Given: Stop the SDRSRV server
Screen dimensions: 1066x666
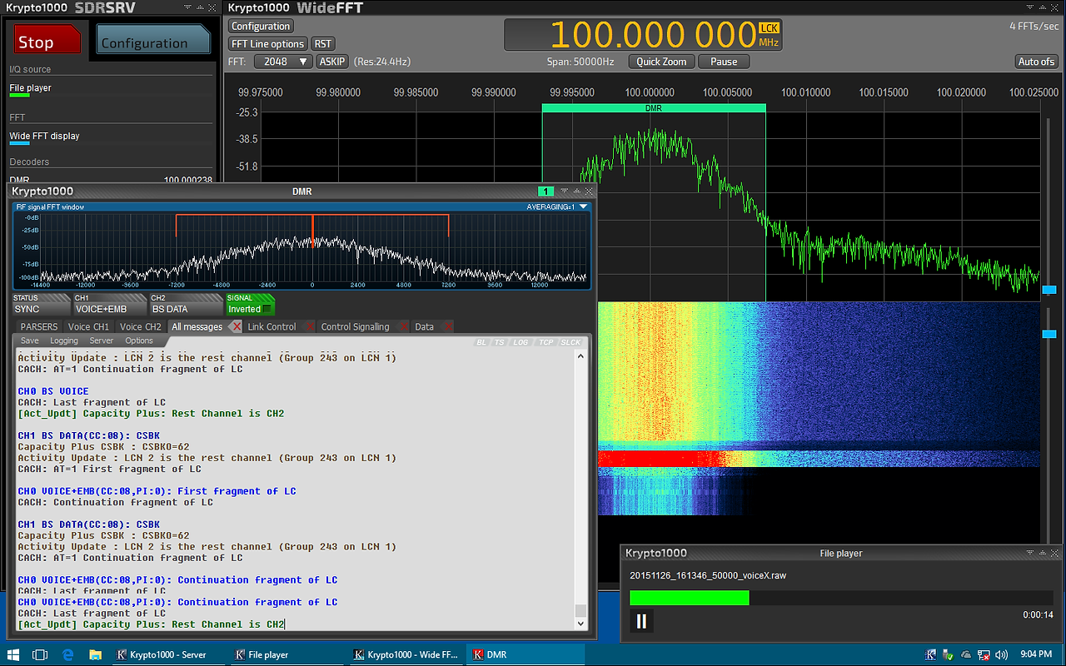Looking at the screenshot, I should pos(47,40).
